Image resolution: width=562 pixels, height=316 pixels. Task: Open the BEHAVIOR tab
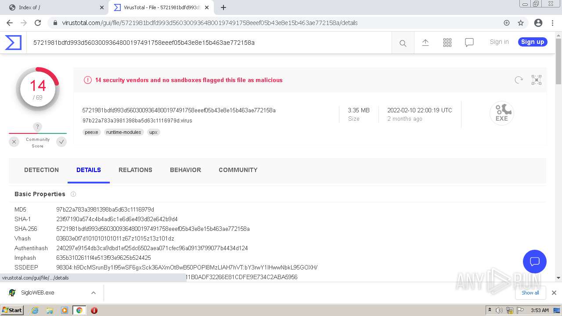(x=185, y=170)
